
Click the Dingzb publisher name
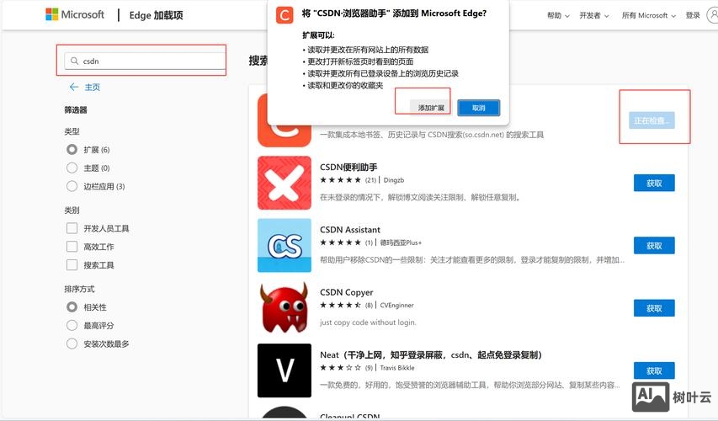point(394,180)
